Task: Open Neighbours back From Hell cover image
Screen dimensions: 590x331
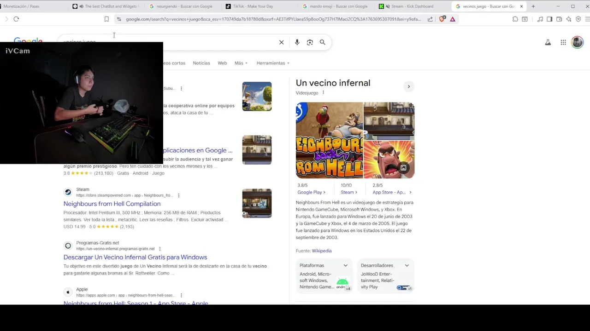Action: [x=329, y=140]
